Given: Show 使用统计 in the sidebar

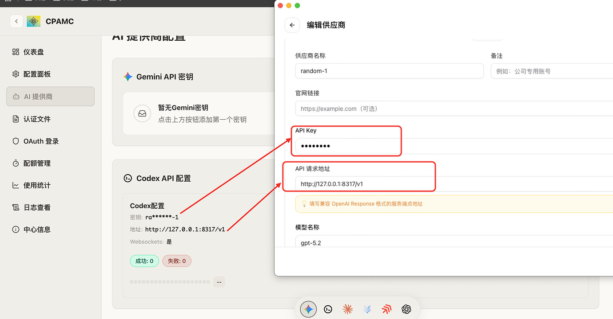Looking at the screenshot, I should tap(50, 185).
